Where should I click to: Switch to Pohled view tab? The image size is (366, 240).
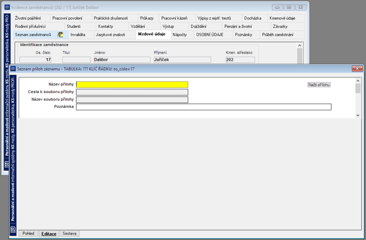pos(28,234)
